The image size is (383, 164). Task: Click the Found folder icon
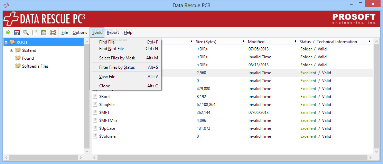click(18, 58)
